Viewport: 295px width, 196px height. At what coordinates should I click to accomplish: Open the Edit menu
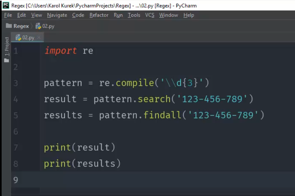pos(21,15)
